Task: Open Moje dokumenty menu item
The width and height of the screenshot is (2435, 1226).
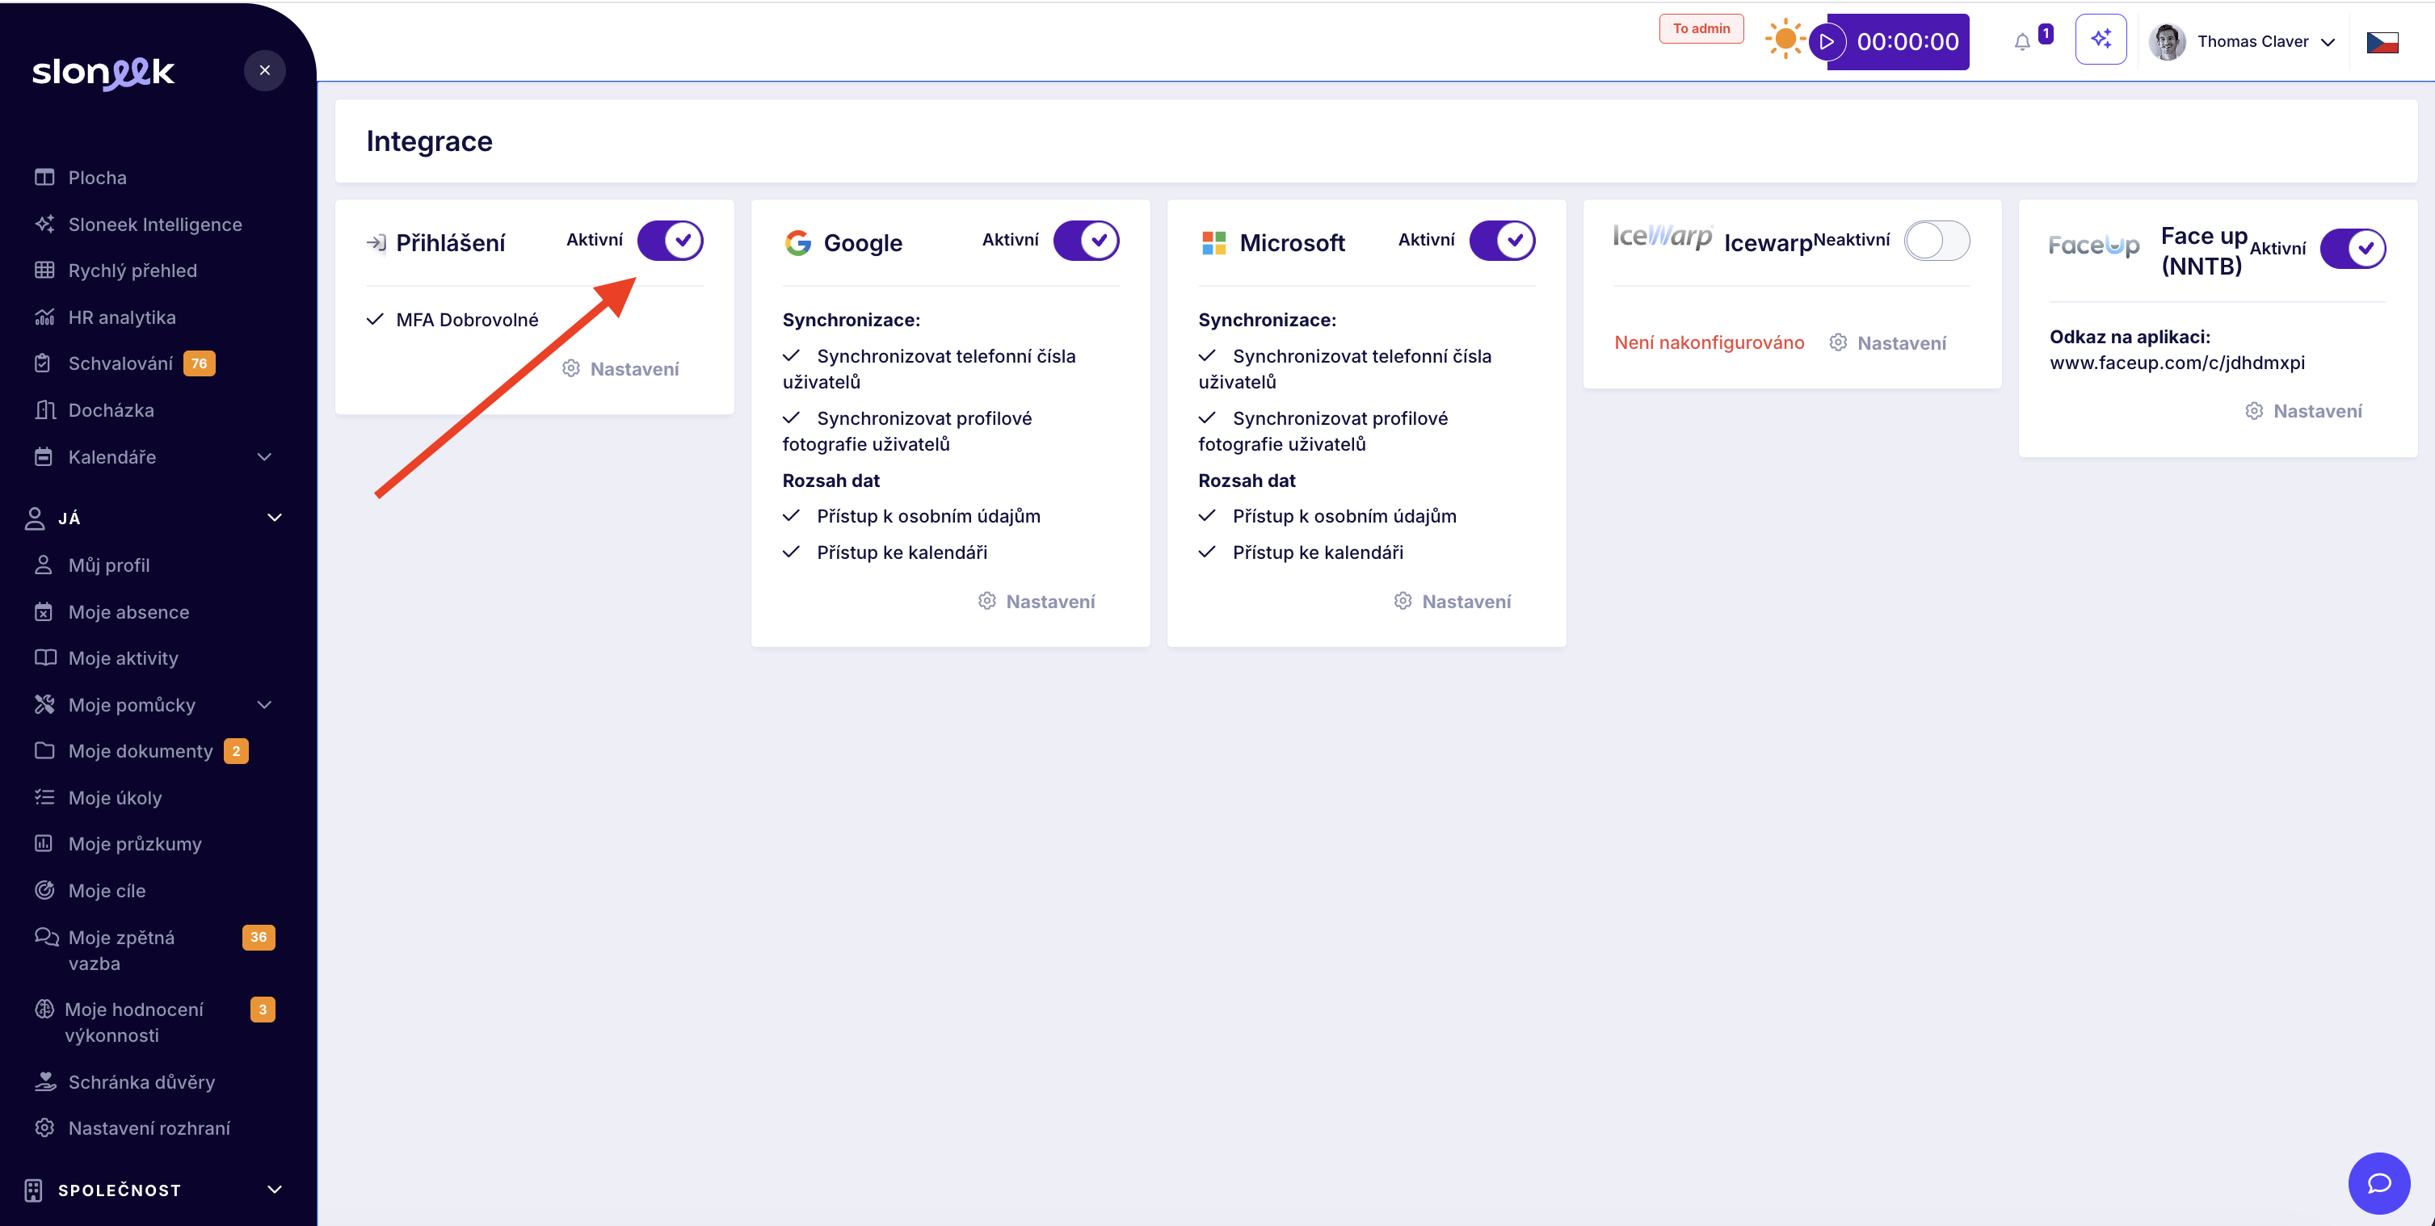Action: tap(140, 750)
